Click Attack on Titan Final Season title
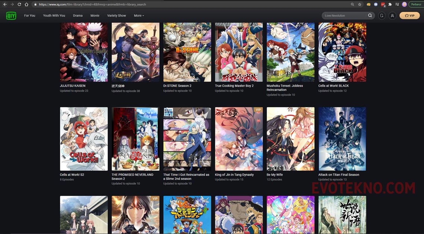The height and width of the screenshot is (234, 424). (x=339, y=174)
